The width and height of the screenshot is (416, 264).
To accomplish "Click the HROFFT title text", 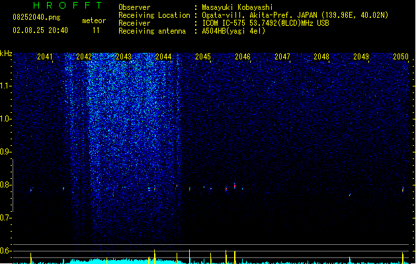I will click(67, 5).
